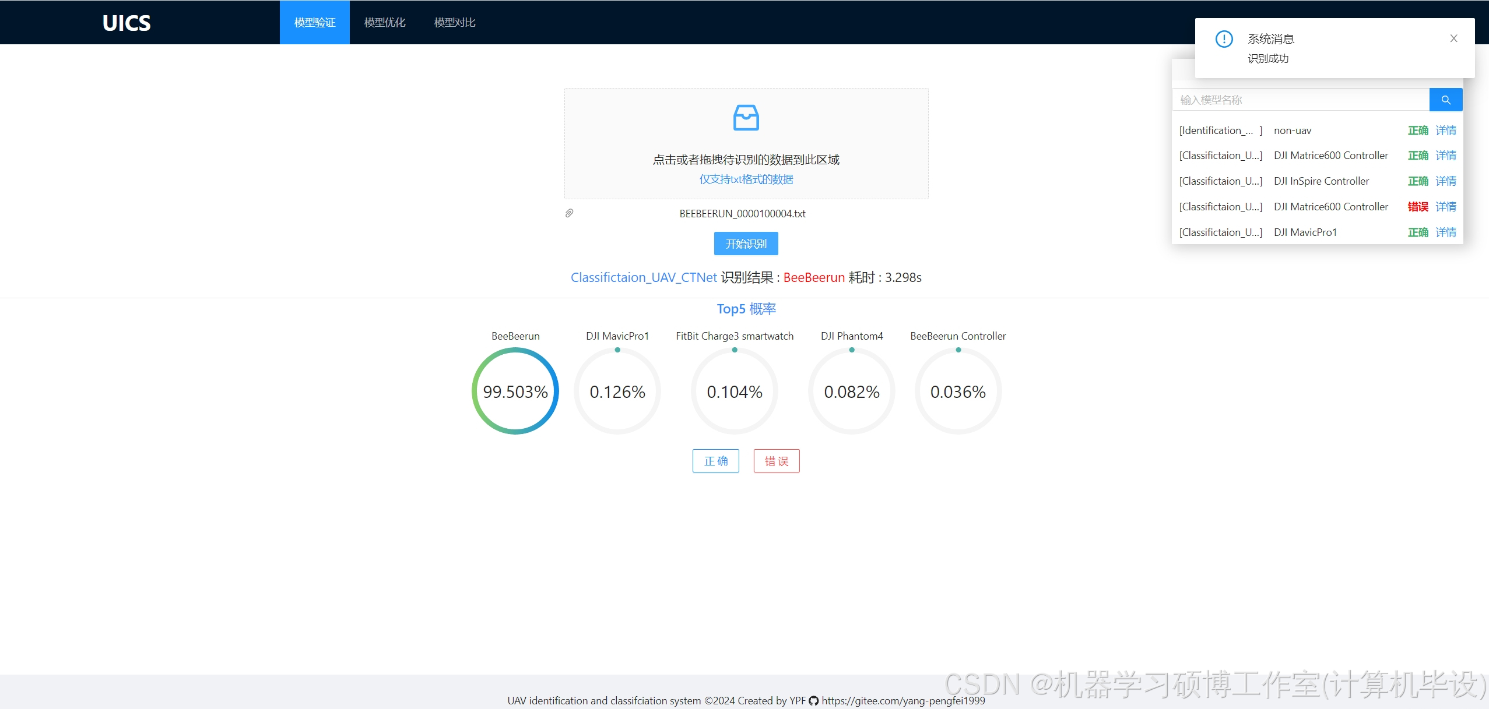Image resolution: width=1489 pixels, height=709 pixels.
Task: Click the DJI Phantom4 label
Action: point(852,336)
